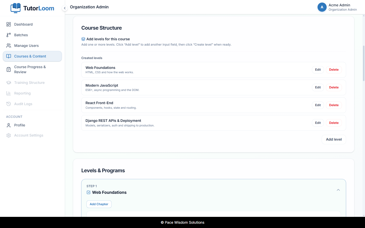This screenshot has width=365, height=228.
Task: Open Dashboard from the sidebar
Action: [x=32, y=24]
